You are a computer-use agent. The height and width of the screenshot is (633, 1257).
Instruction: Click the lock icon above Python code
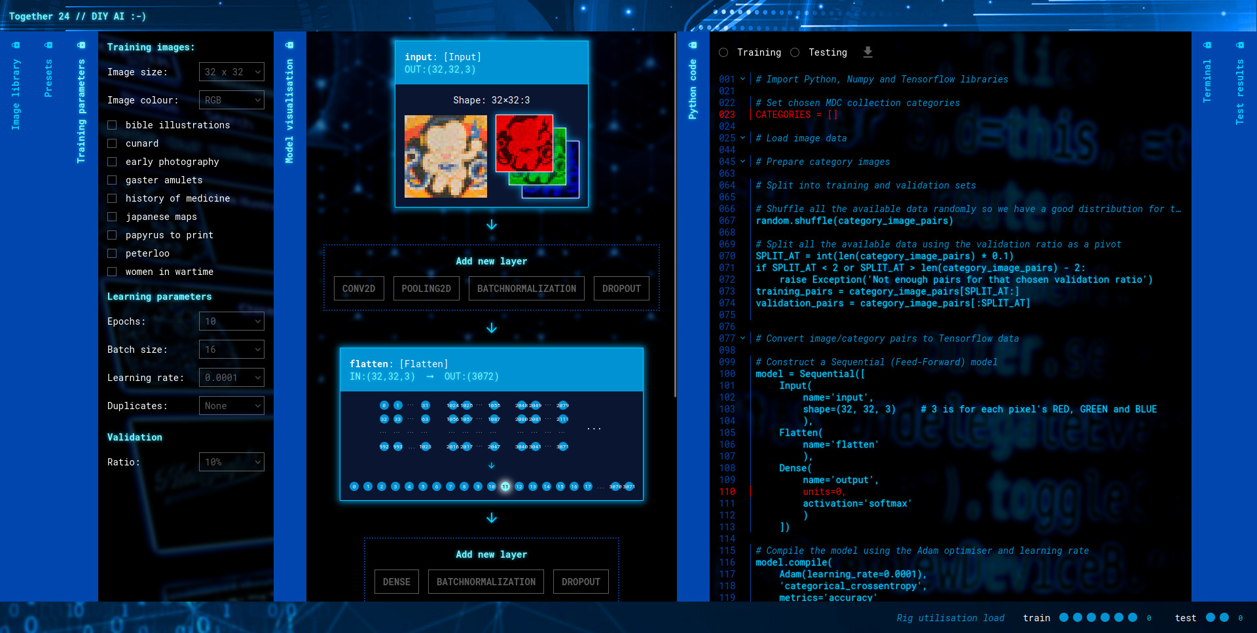pyautogui.click(x=693, y=45)
